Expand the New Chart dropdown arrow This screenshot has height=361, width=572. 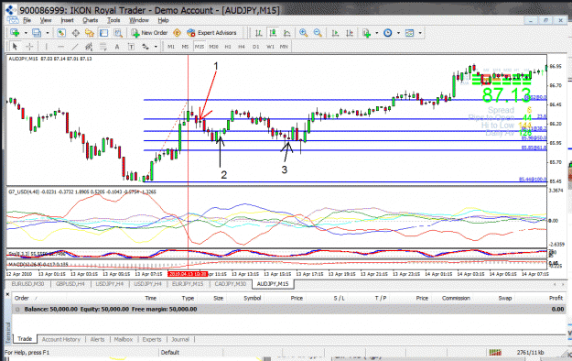(x=26, y=33)
